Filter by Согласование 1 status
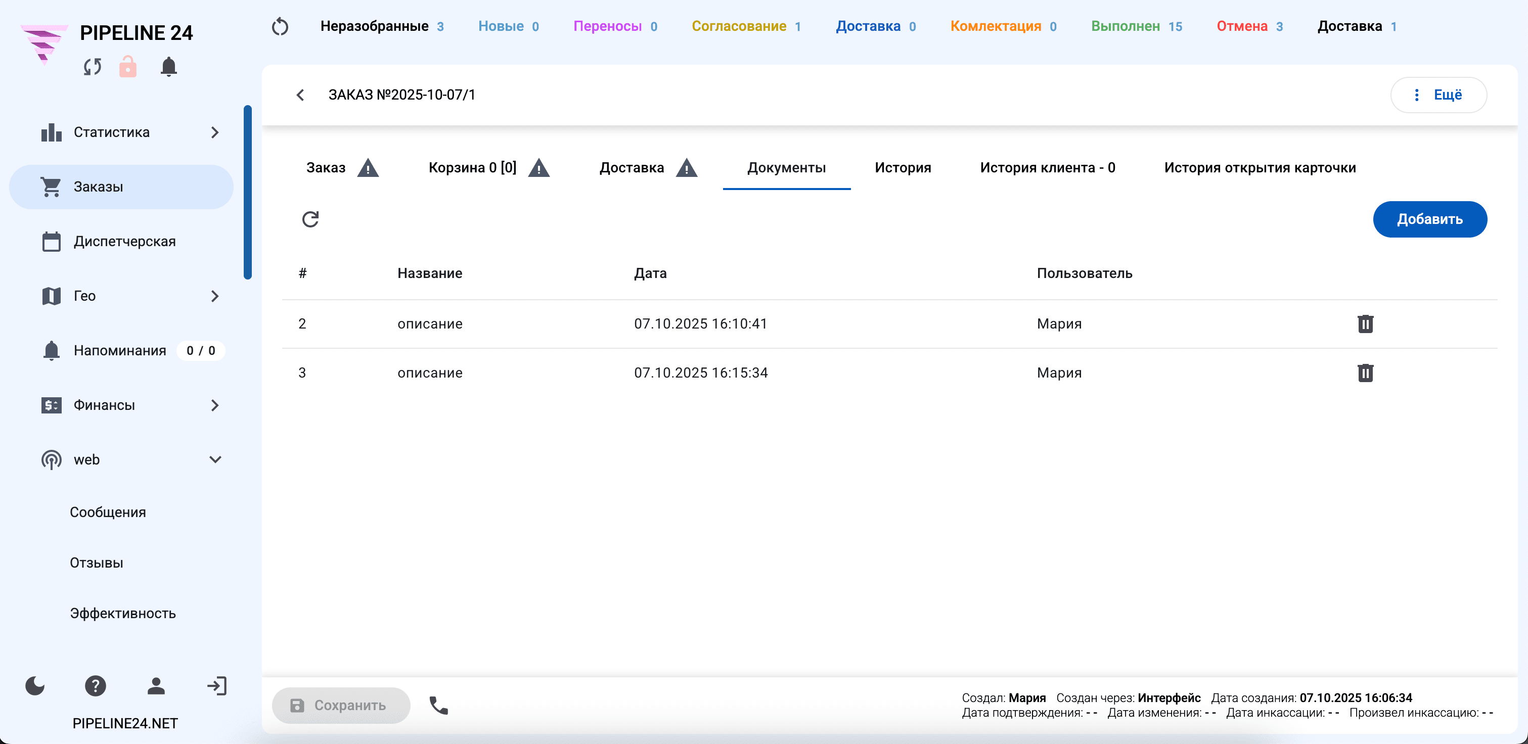This screenshot has width=1528, height=744. (x=746, y=26)
